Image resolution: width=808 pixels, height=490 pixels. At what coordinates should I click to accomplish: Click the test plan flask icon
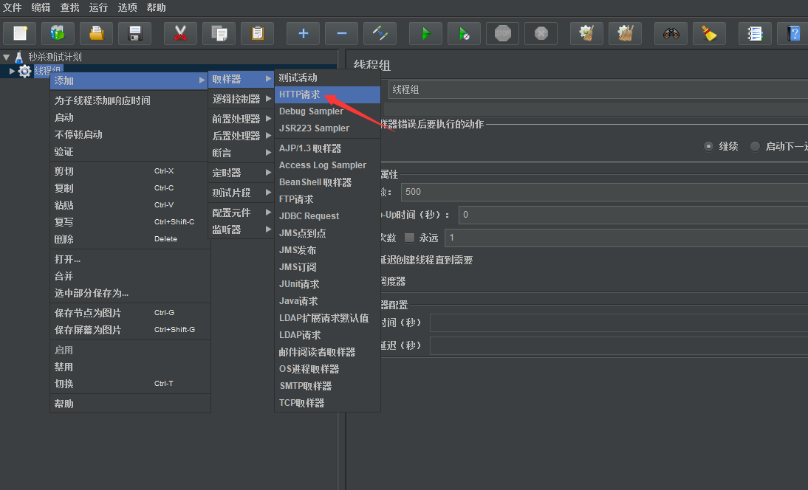pyautogui.click(x=19, y=57)
